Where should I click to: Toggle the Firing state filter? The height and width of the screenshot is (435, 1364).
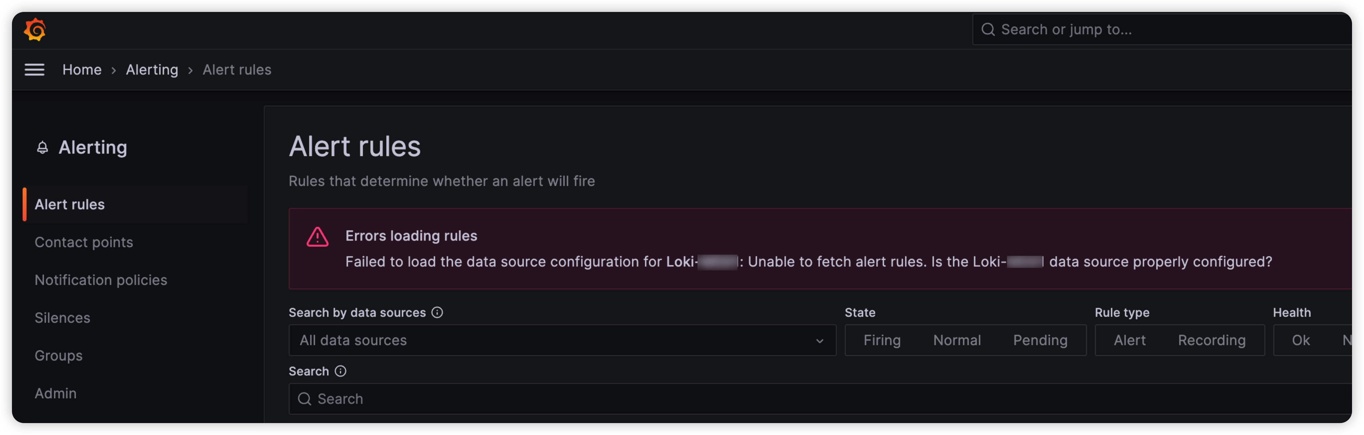tap(882, 340)
